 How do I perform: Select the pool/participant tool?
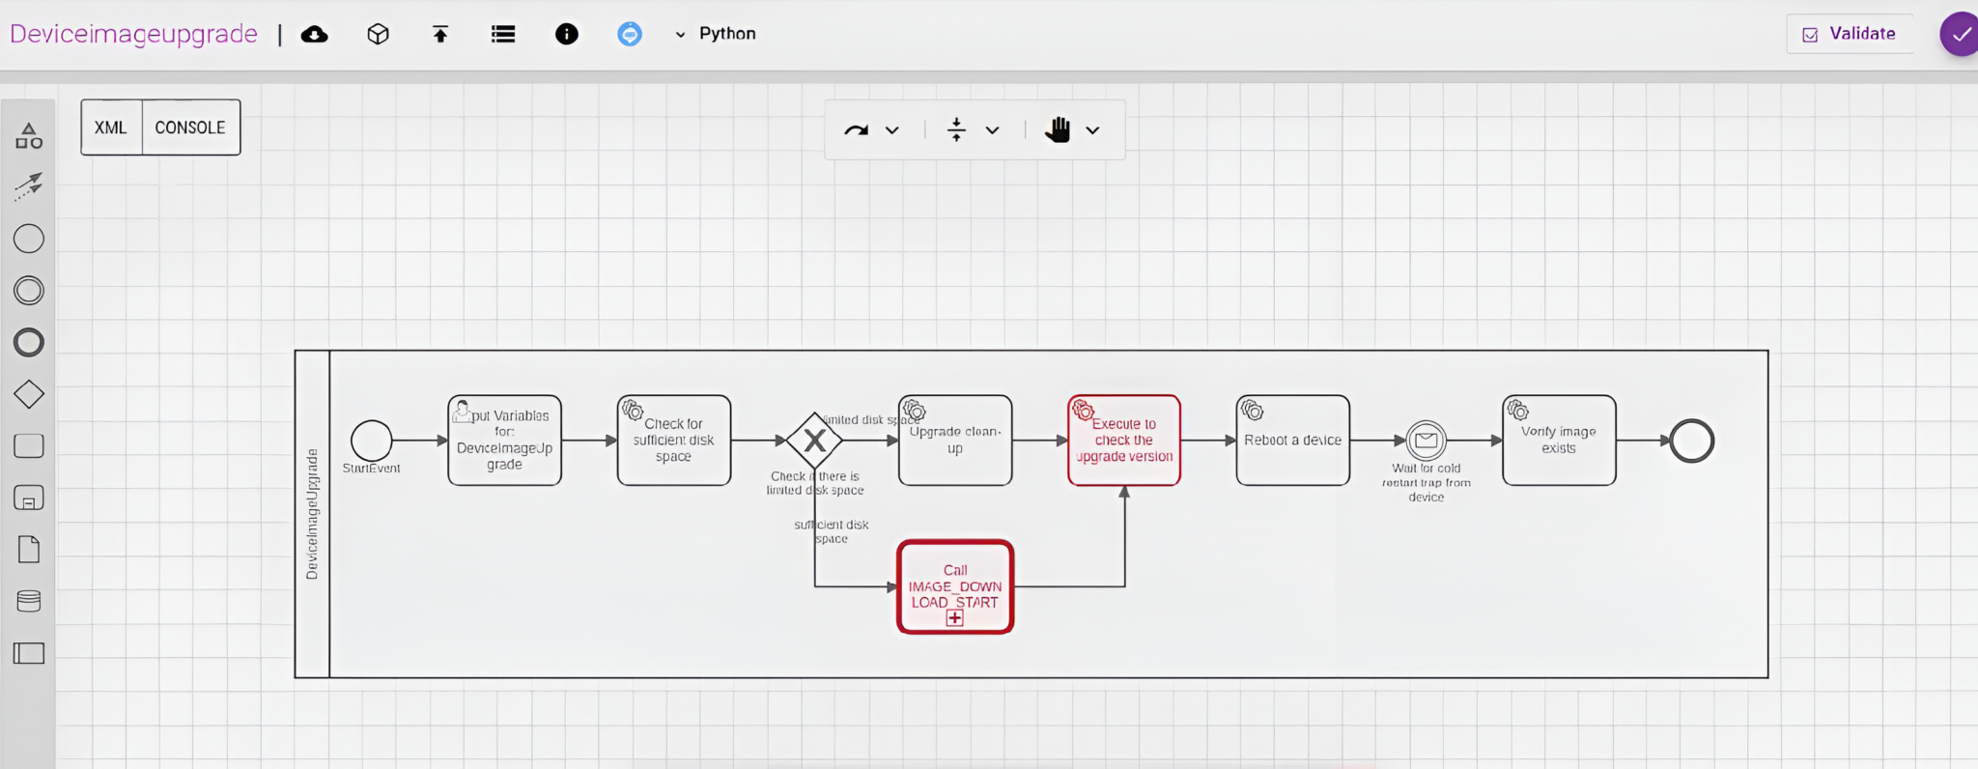click(x=29, y=653)
